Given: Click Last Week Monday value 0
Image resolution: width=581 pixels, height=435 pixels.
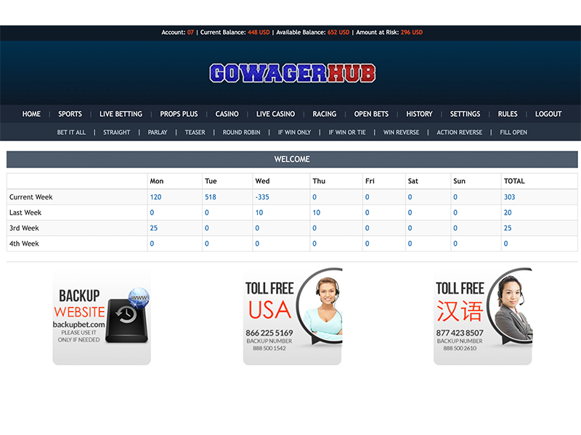Looking at the screenshot, I should tap(152, 212).
